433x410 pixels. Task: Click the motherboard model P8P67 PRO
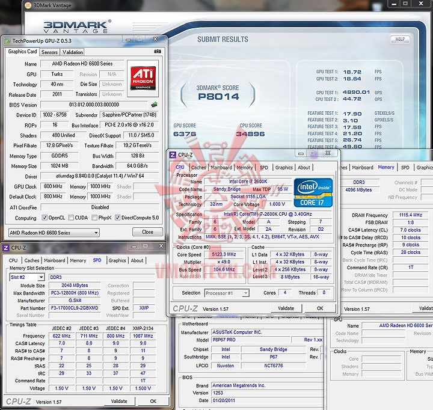[x=251, y=340]
